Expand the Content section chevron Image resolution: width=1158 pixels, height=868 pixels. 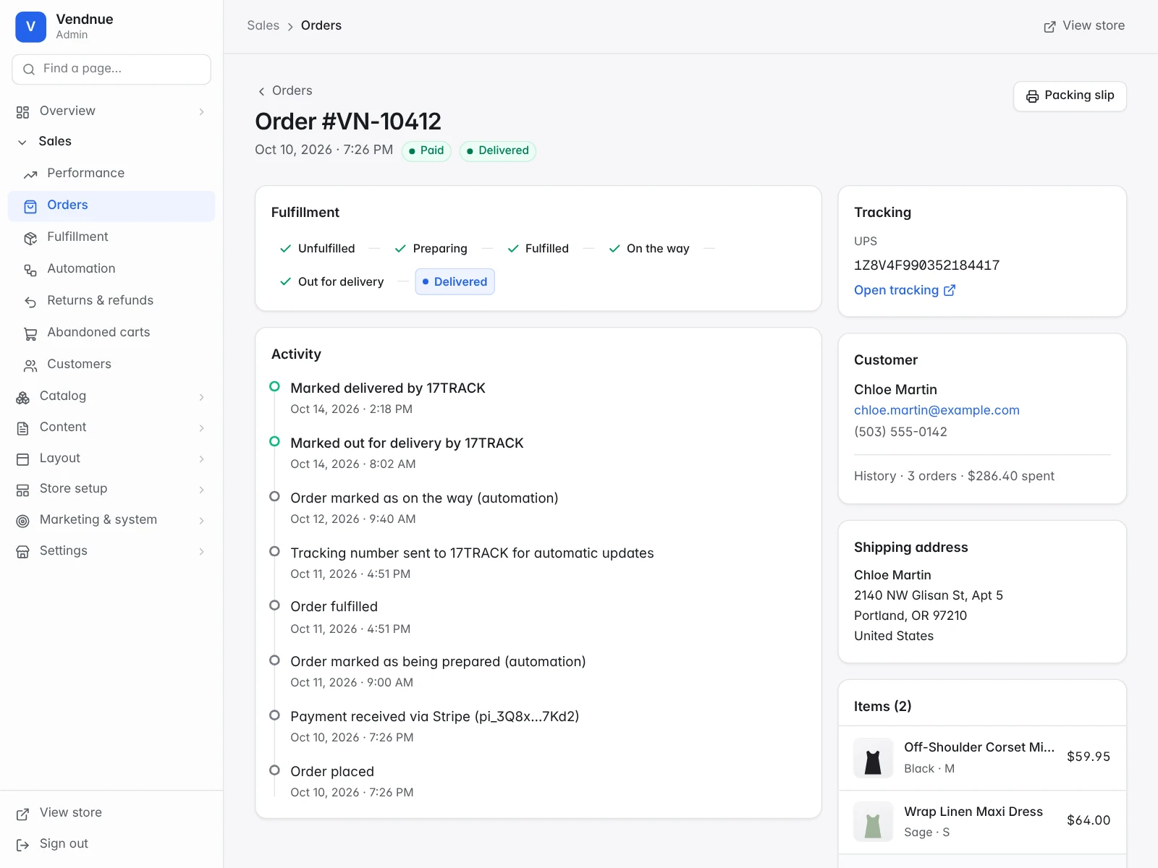pos(202,427)
